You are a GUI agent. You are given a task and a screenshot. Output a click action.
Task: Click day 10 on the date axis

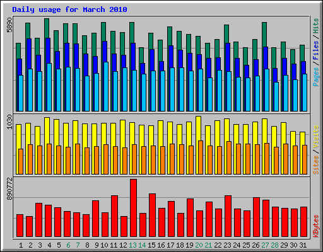[105, 245]
